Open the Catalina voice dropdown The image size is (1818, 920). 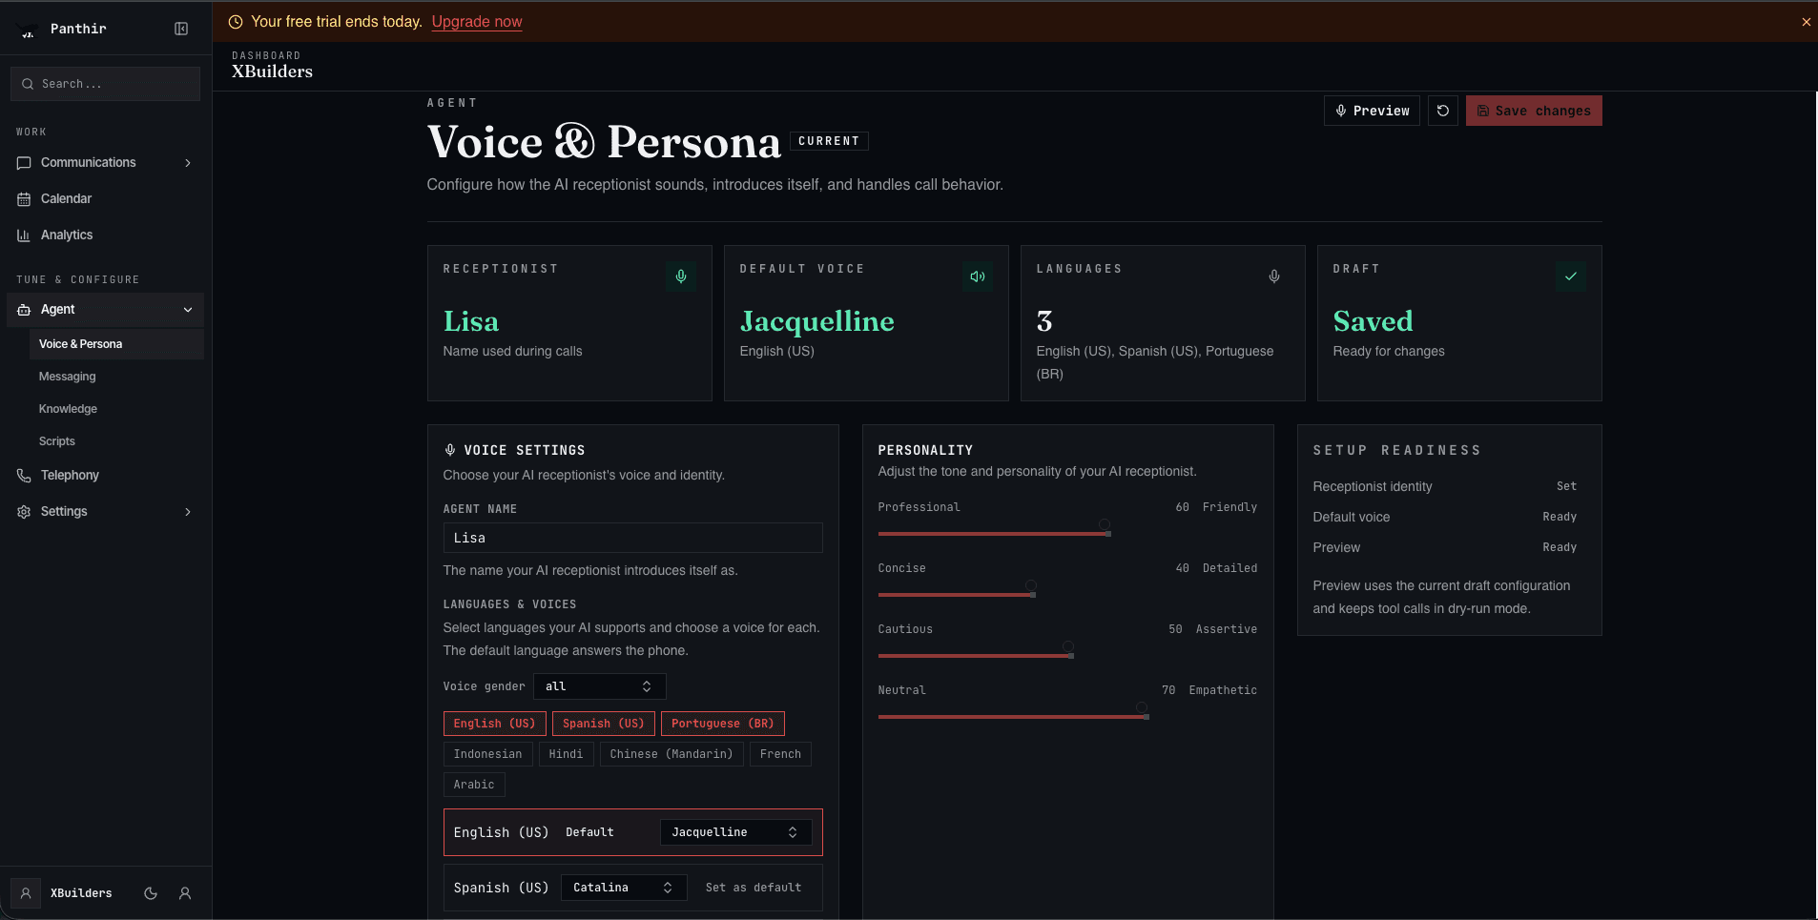coord(624,888)
